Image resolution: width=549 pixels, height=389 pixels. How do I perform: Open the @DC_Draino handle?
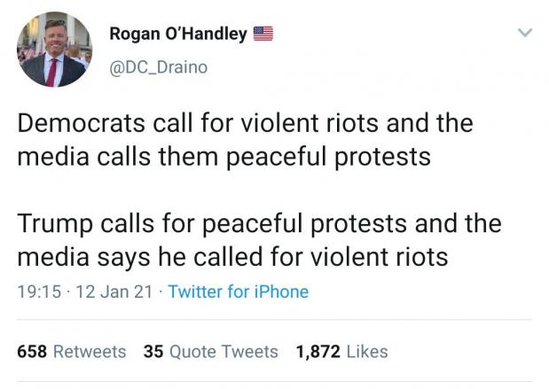click(x=159, y=67)
